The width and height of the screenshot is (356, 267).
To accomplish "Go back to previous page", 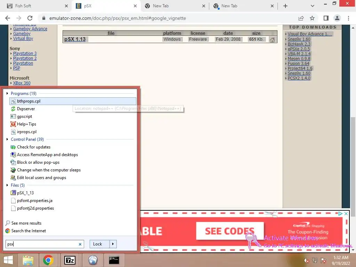I will [8, 18].
